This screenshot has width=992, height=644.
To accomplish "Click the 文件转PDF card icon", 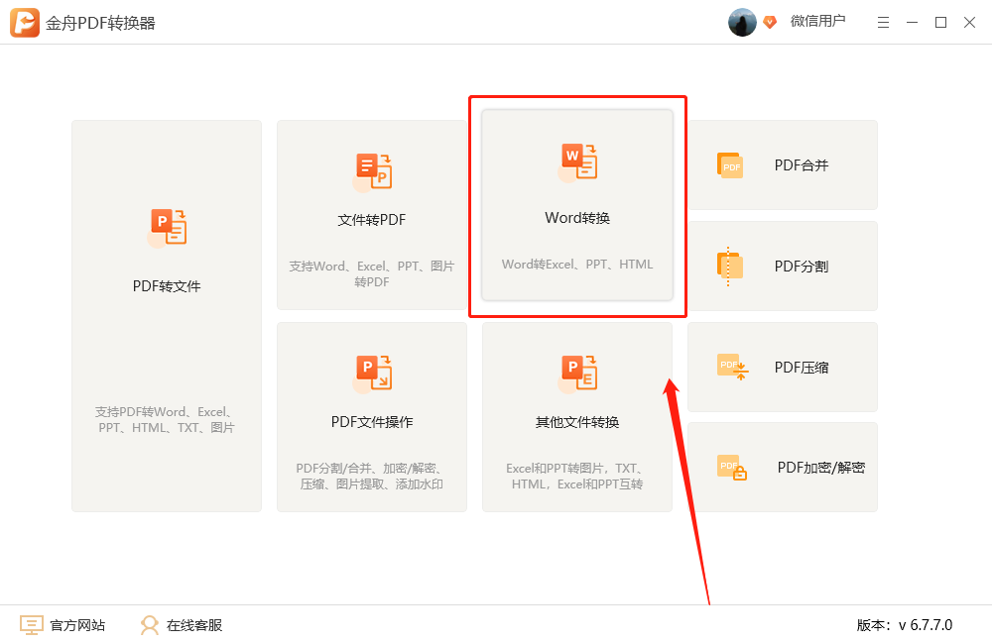I will [372, 172].
